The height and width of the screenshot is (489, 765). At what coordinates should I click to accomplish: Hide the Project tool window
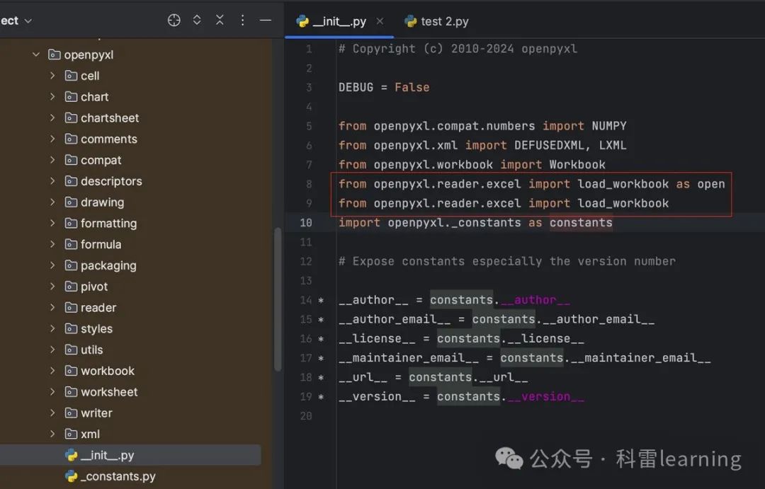click(265, 20)
